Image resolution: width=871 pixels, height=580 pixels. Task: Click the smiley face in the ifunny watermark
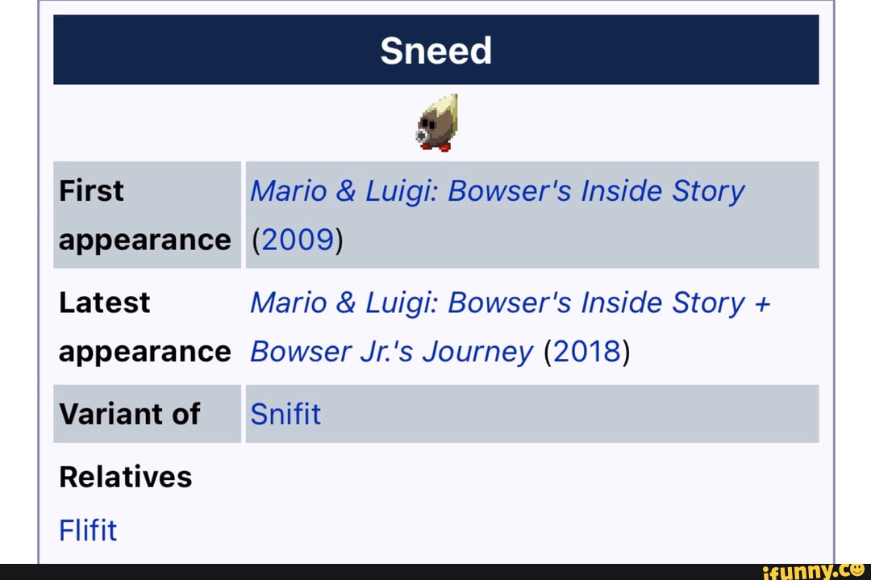point(856,570)
